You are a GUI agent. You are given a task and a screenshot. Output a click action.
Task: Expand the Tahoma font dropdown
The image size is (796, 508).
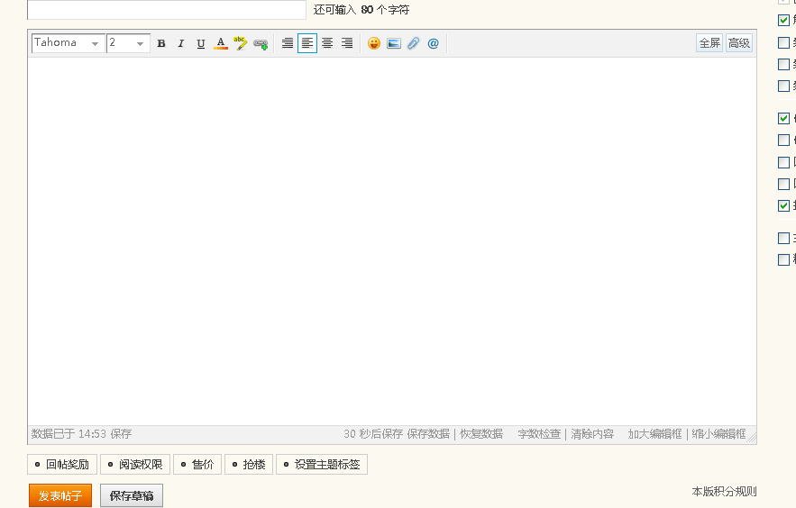coord(69,43)
